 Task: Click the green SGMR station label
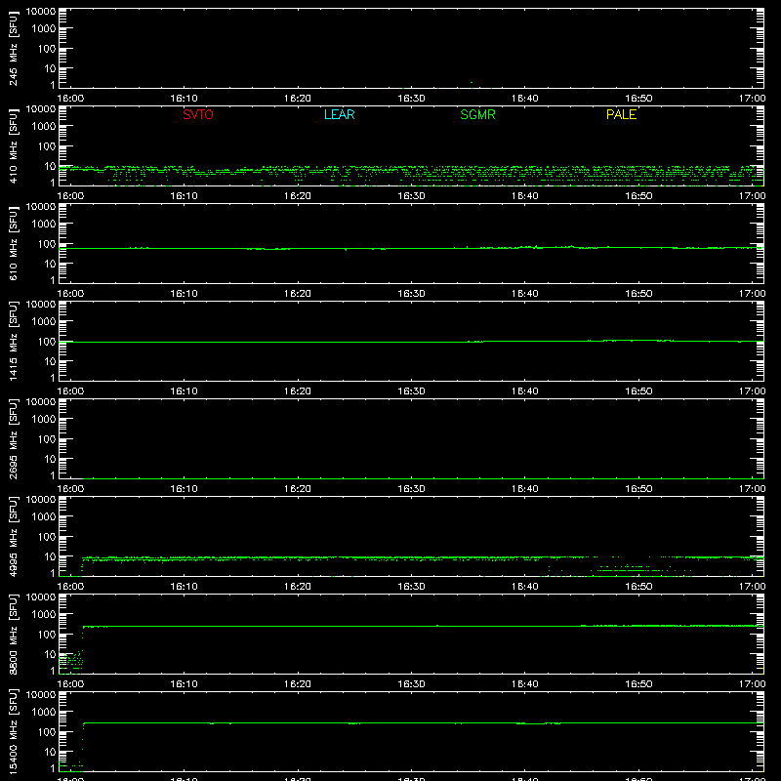(477, 114)
